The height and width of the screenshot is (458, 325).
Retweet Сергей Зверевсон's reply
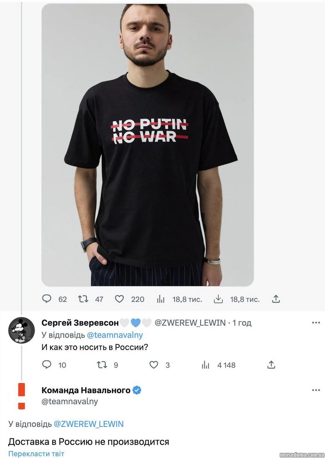[102, 365]
